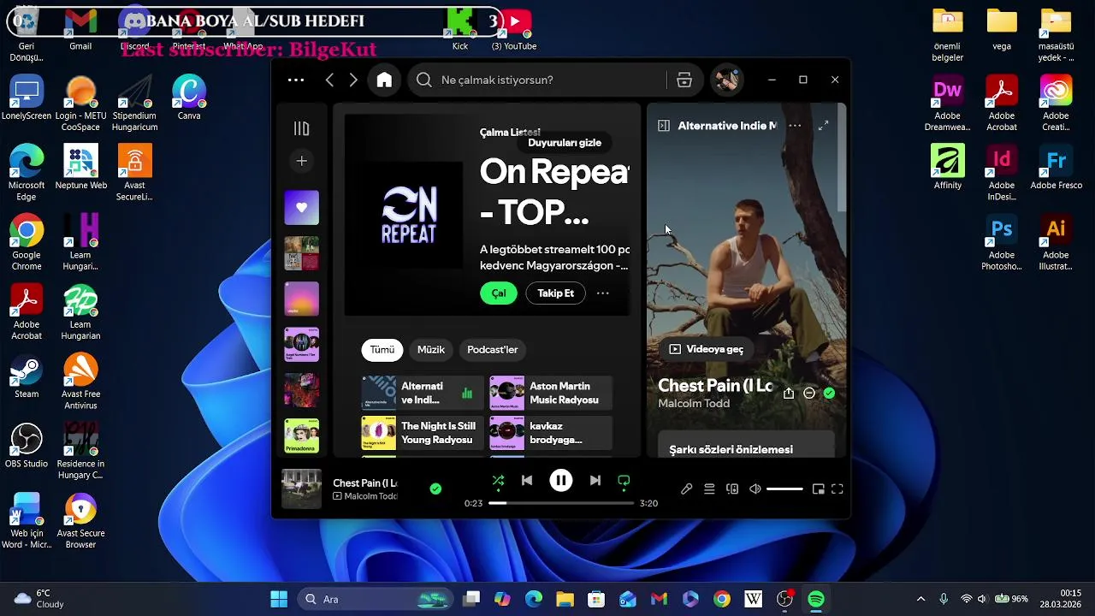This screenshot has width=1095, height=616.
Task: Skip to next track
Action: pos(595,481)
